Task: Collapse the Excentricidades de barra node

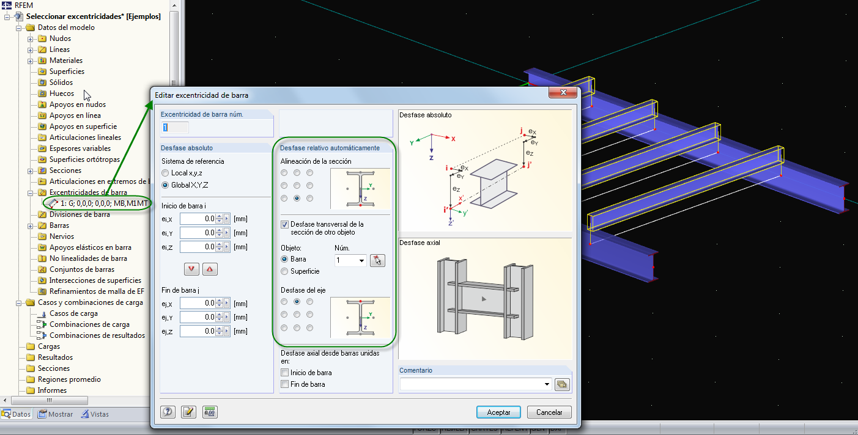Action: [x=31, y=192]
